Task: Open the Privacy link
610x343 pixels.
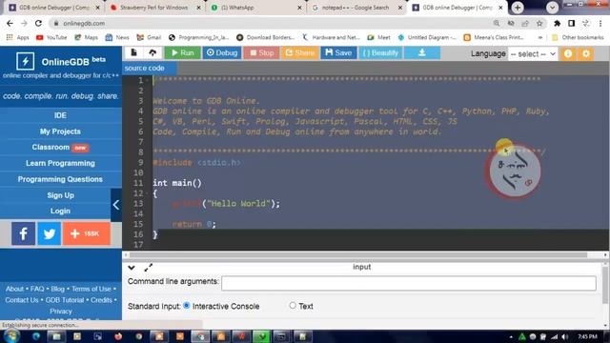Action: pyautogui.click(x=61, y=312)
